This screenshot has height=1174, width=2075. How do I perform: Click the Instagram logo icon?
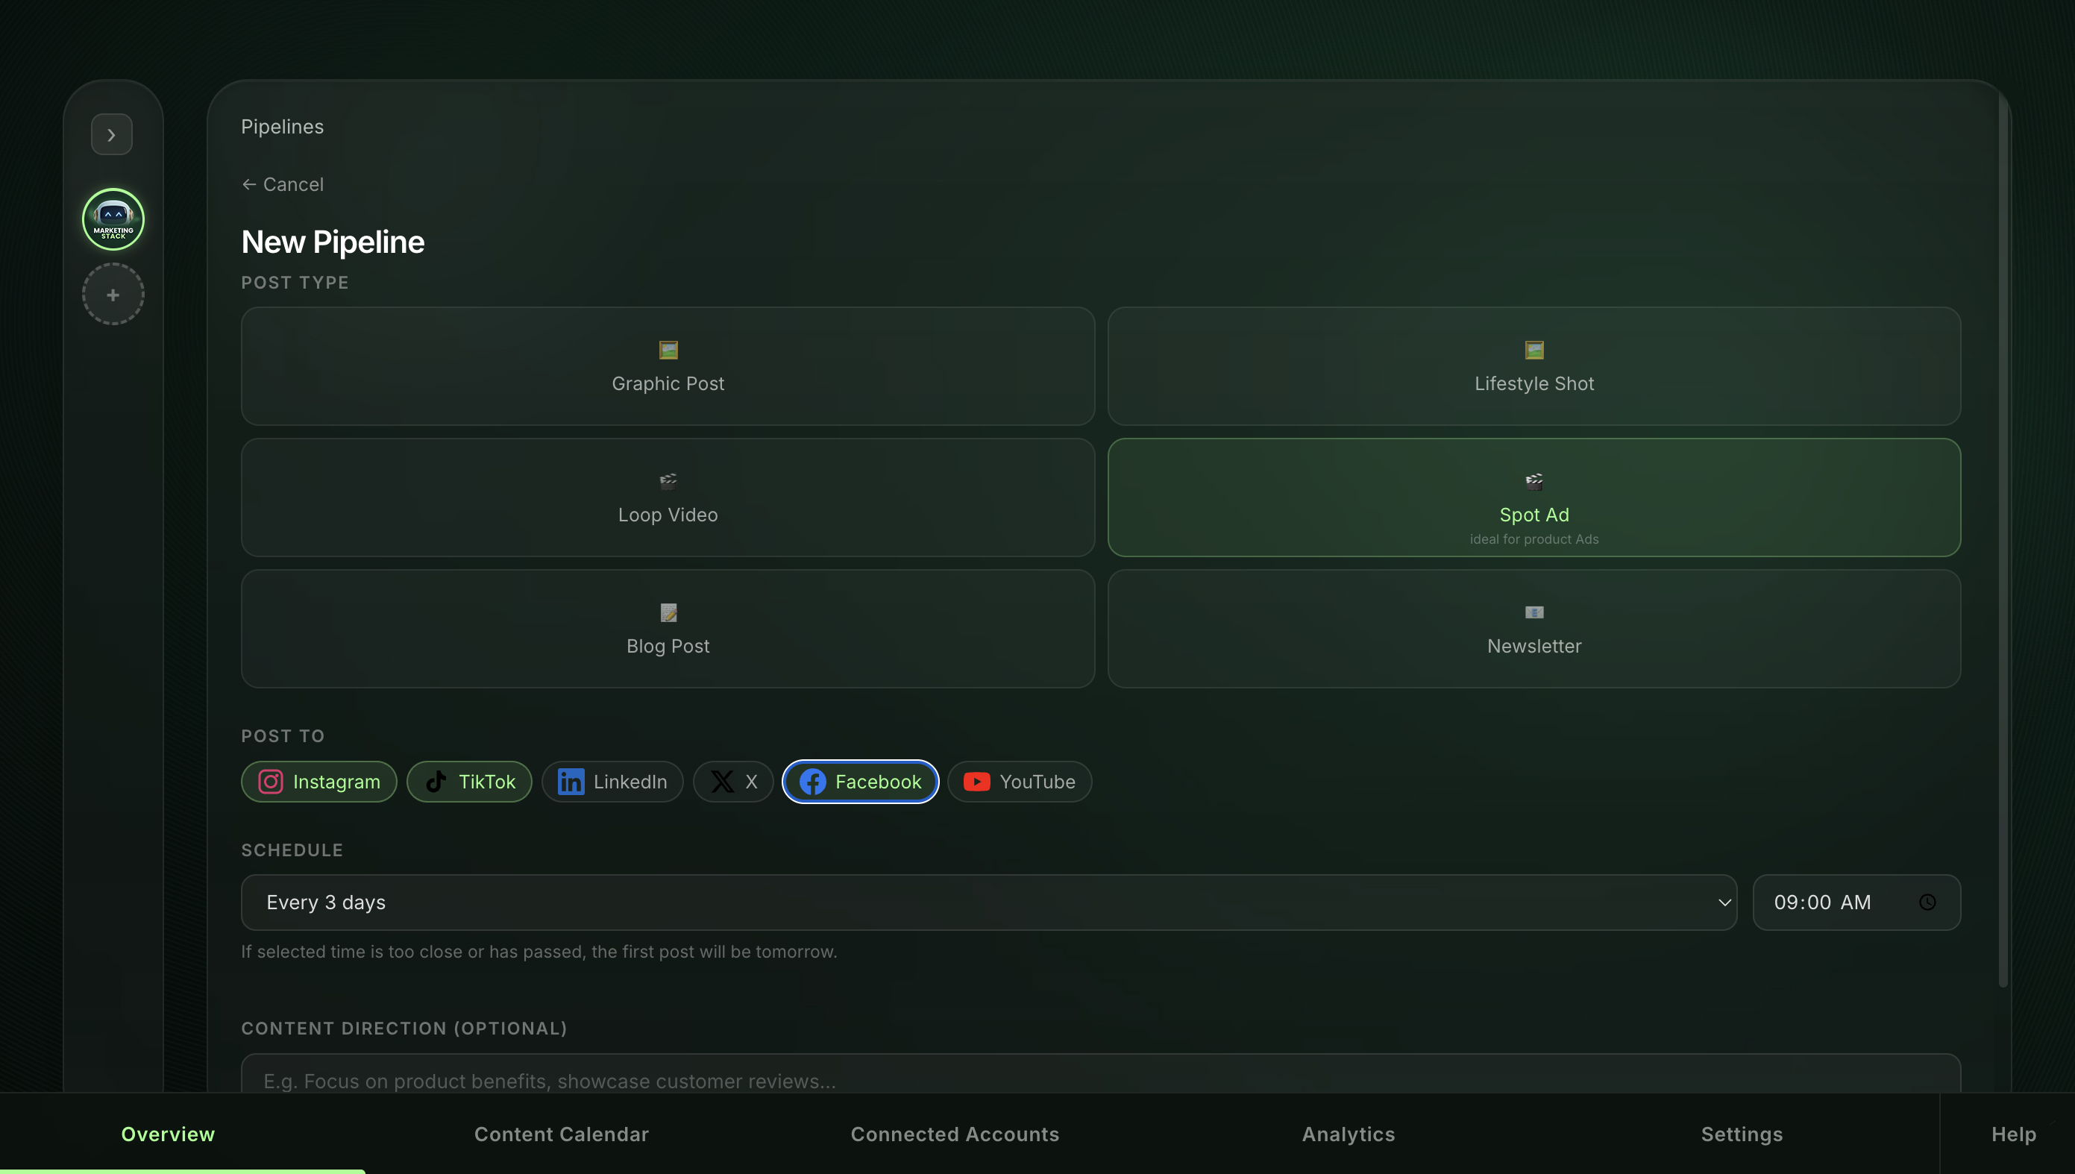pos(270,782)
